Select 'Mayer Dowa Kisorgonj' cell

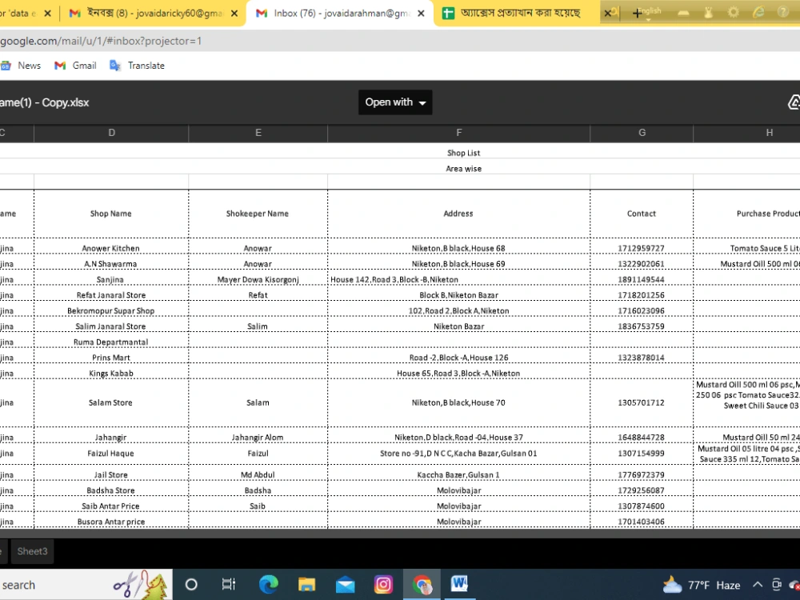[258, 279]
